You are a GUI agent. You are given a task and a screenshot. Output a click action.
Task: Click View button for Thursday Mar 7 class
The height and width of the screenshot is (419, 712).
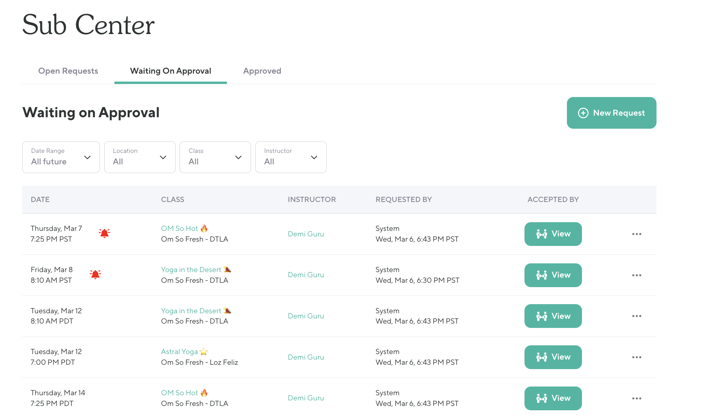tap(553, 234)
